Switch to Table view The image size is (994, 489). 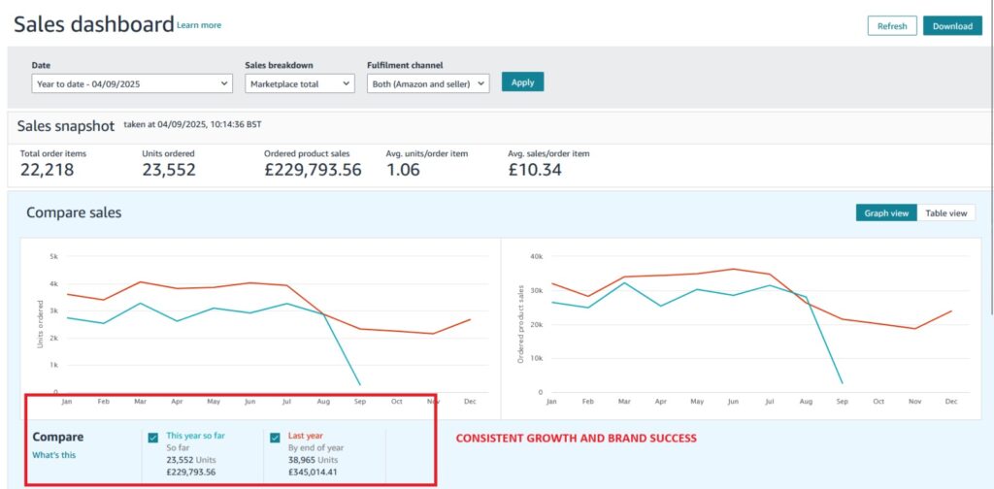tap(945, 212)
